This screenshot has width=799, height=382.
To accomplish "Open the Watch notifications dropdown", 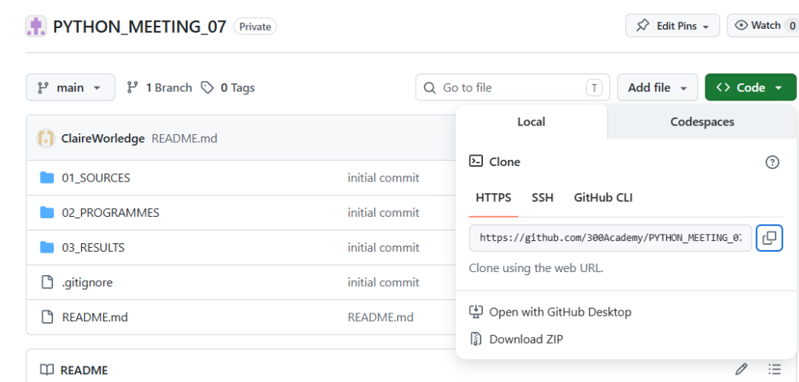I will click(763, 26).
